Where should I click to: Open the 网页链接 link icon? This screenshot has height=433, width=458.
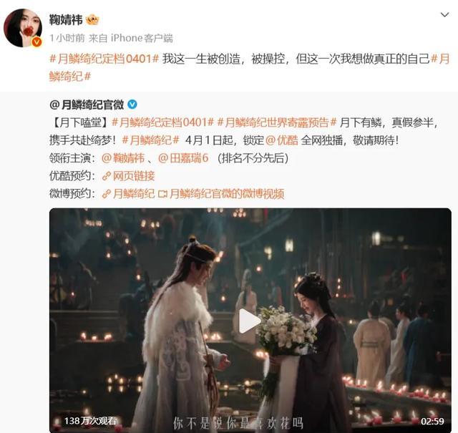coord(107,176)
